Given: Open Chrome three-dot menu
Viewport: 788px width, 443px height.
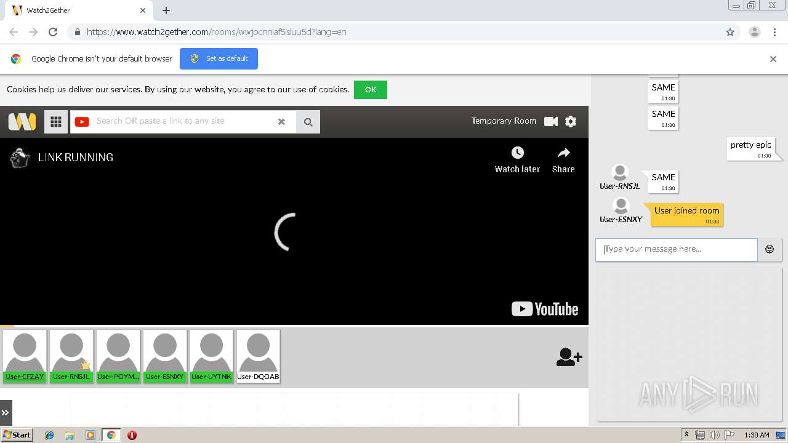Looking at the screenshot, I should coord(774,32).
